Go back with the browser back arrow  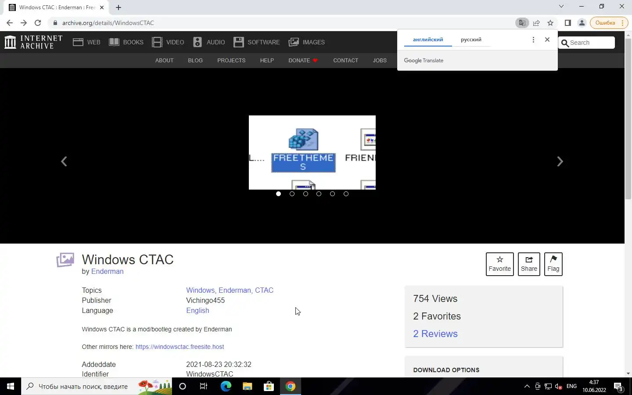point(10,23)
